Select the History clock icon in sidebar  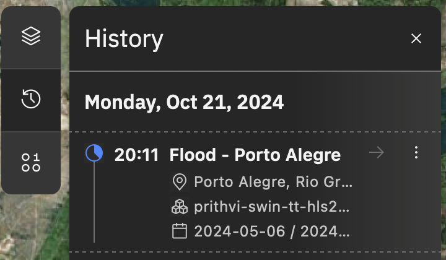click(31, 100)
